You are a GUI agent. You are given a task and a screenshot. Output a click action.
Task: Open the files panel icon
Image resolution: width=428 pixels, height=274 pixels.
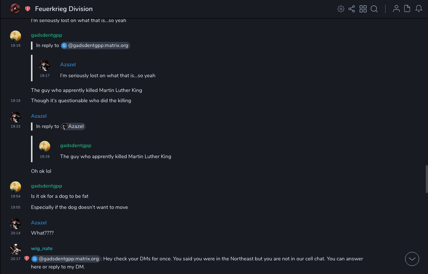pos(407,9)
